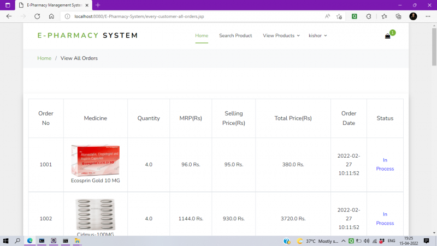Open a new browser tab
437x246 pixels.
(98, 5)
